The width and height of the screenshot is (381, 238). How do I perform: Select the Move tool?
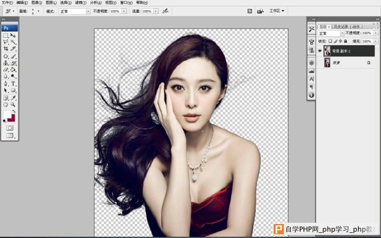point(13,36)
